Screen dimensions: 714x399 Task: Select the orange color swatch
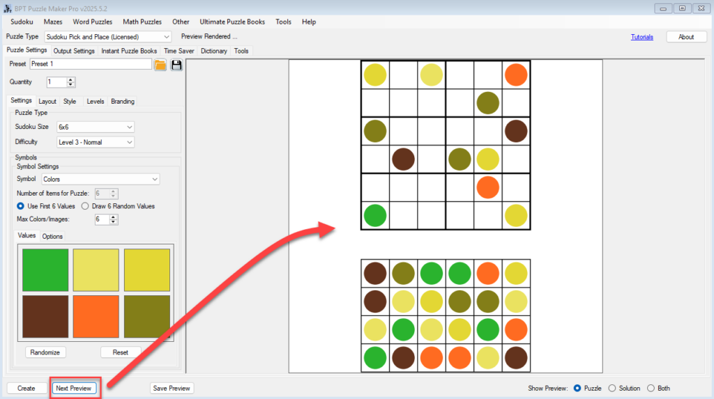click(x=96, y=316)
